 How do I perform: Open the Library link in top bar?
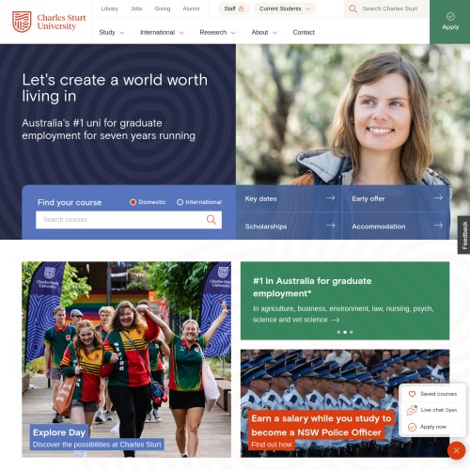pyautogui.click(x=110, y=8)
